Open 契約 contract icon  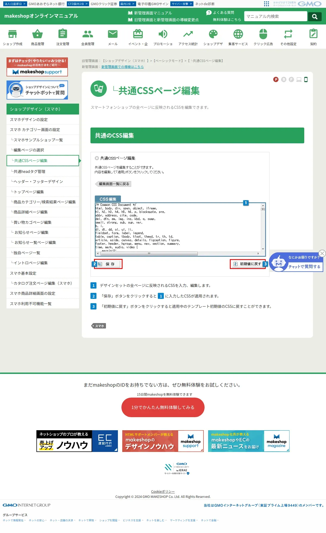coord(314,37)
